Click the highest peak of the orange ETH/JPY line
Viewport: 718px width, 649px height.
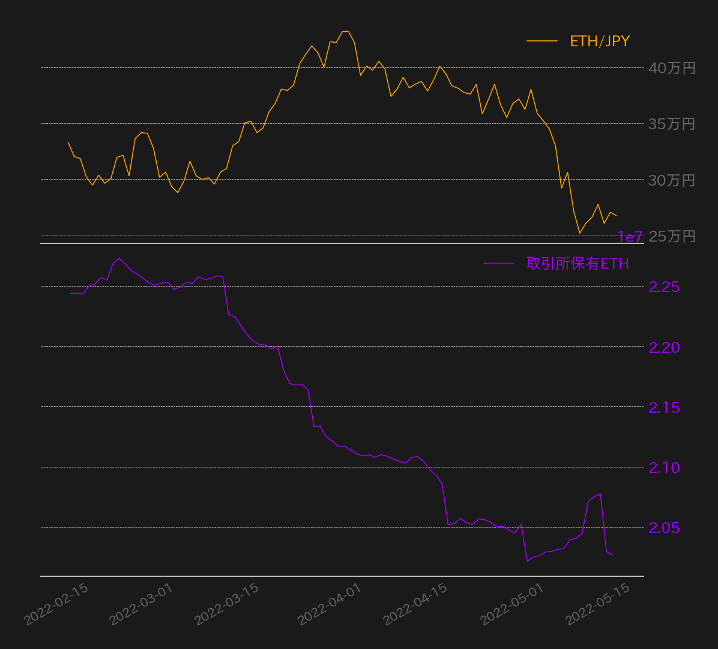(x=348, y=31)
